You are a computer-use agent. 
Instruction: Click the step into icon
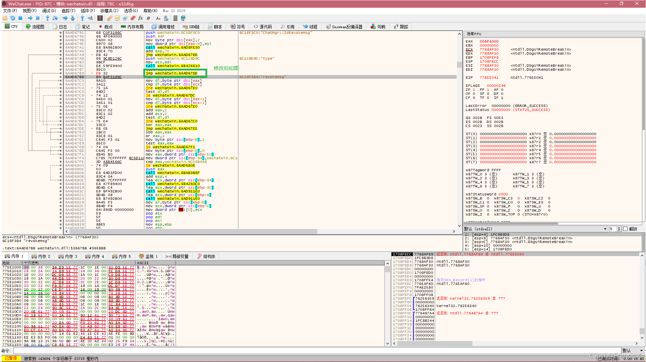point(47,18)
